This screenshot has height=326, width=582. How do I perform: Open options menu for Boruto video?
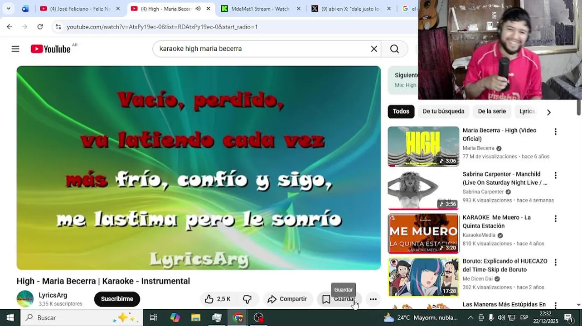tap(555, 262)
